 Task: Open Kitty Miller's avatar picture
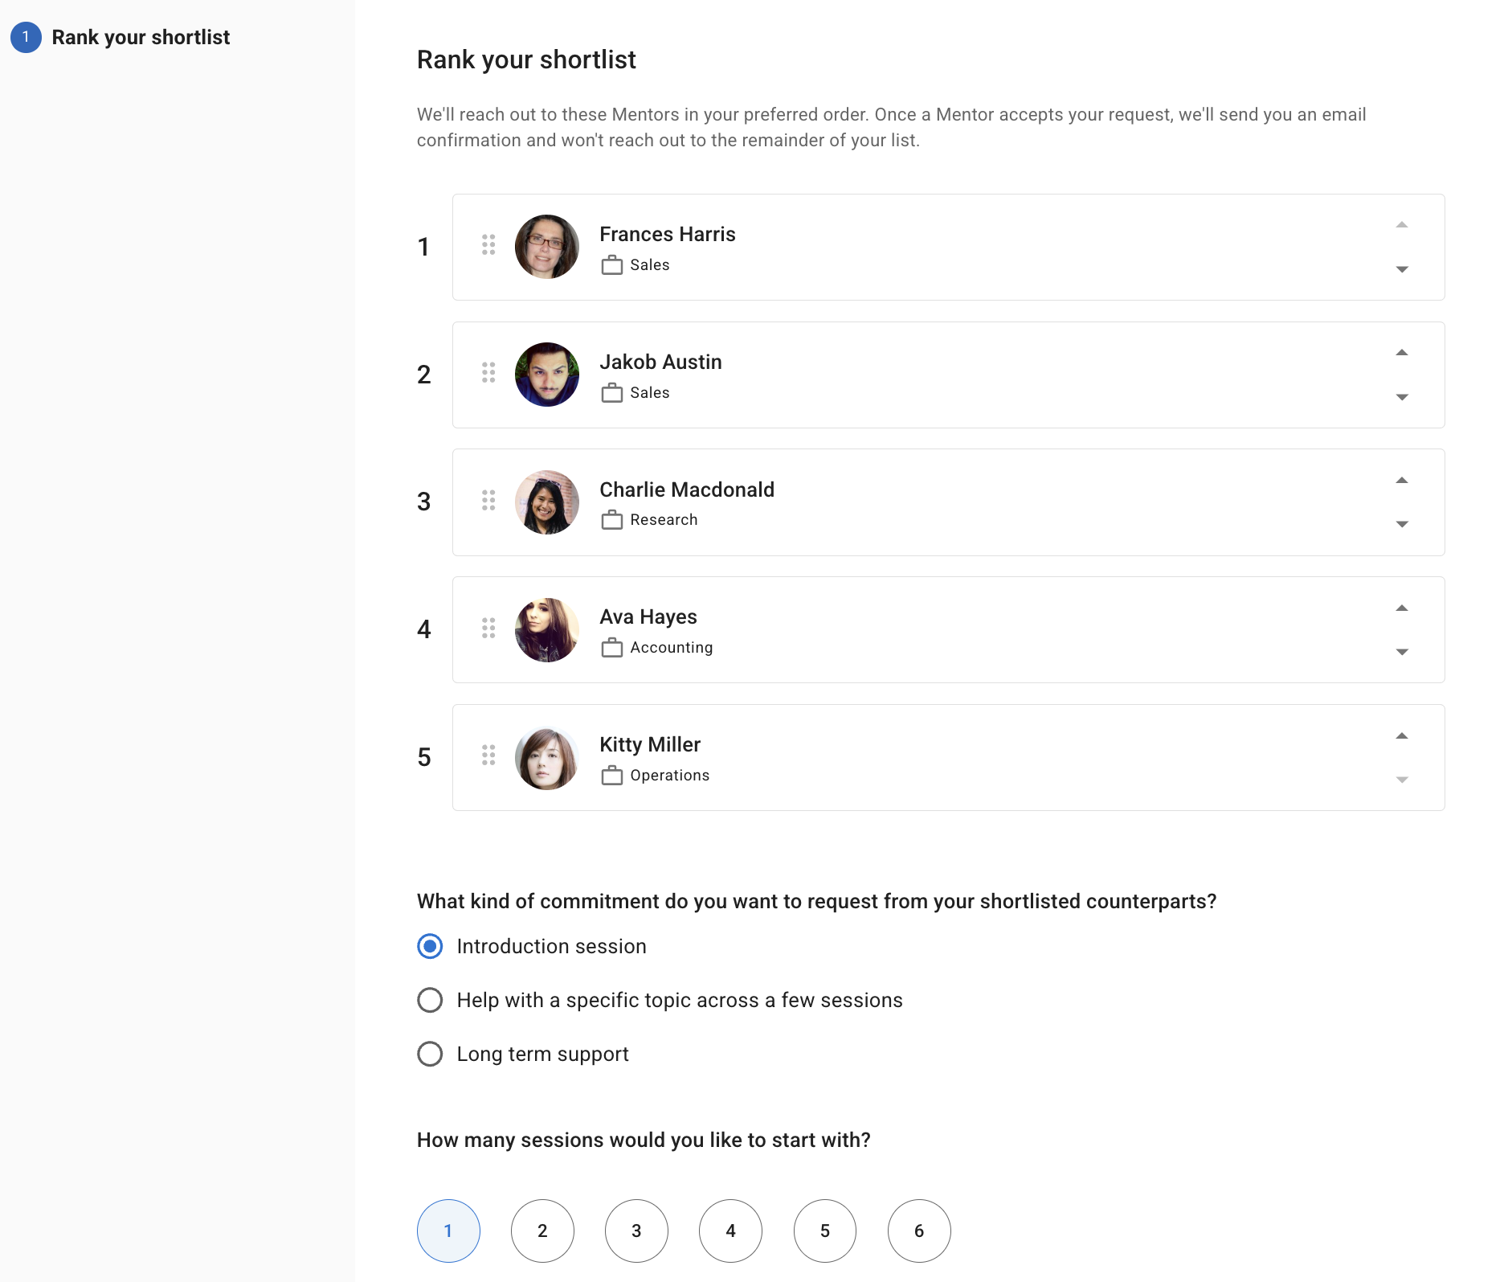point(547,758)
